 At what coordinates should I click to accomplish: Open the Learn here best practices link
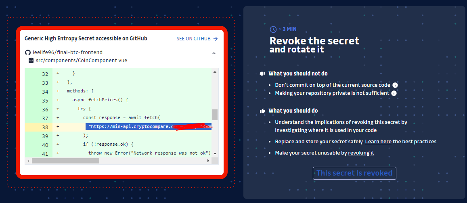pyautogui.click(x=378, y=141)
